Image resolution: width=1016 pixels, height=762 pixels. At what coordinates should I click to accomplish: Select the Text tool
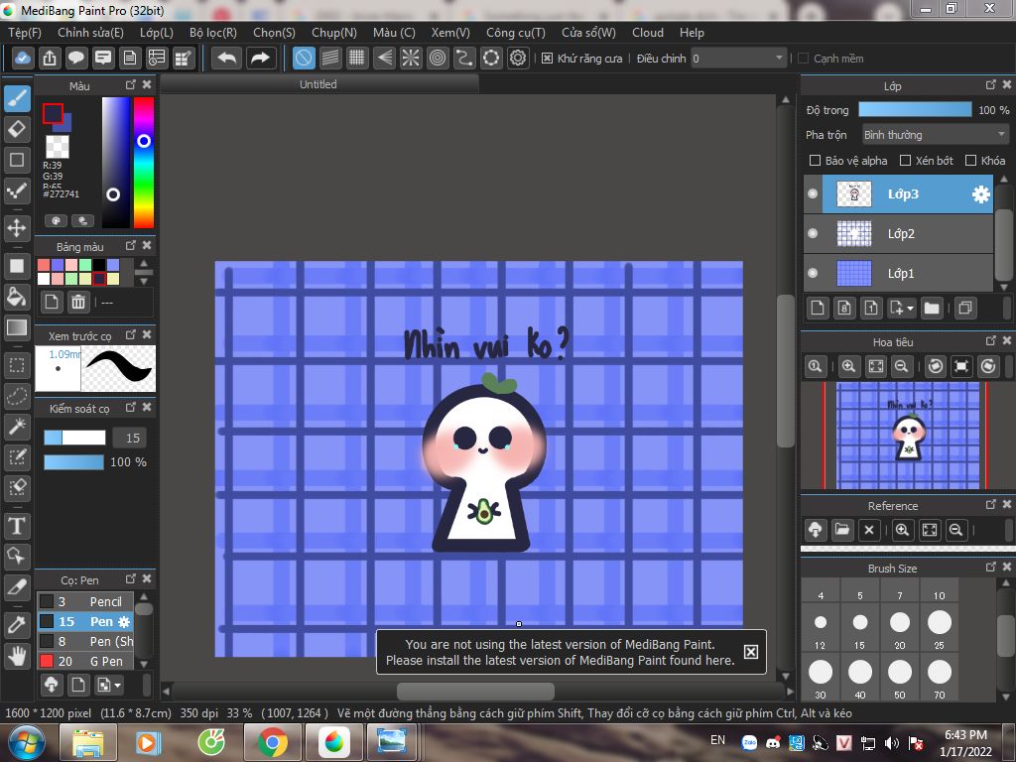[18, 526]
